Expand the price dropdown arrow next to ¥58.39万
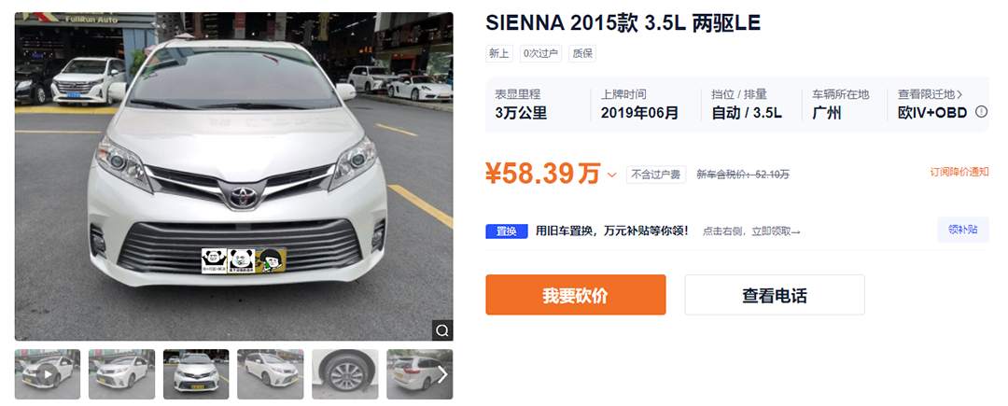This screenshot has height=406, width=1008. (x=612, y=175)
